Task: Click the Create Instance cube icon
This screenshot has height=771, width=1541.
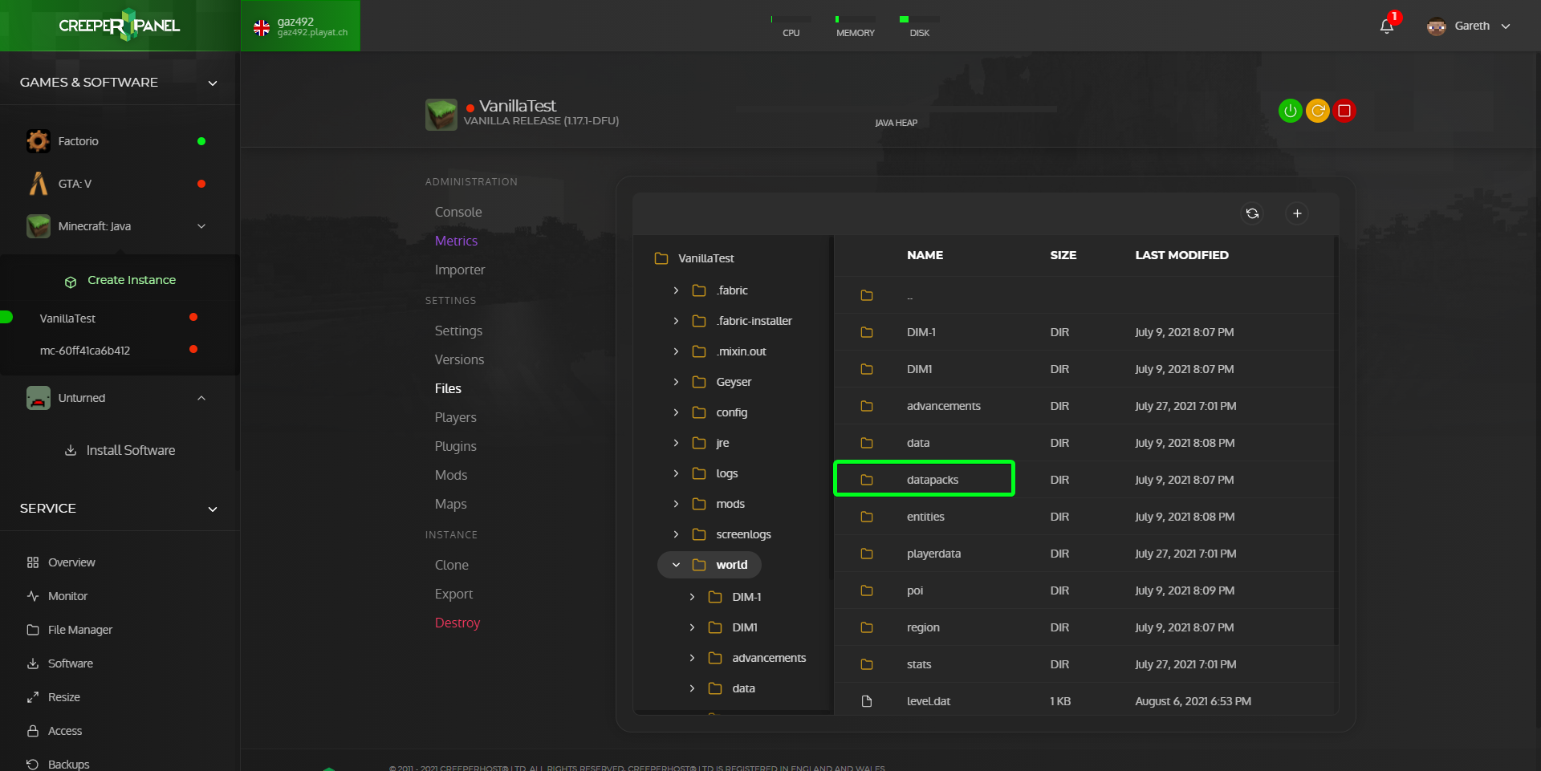Action: tap(71, 282)
